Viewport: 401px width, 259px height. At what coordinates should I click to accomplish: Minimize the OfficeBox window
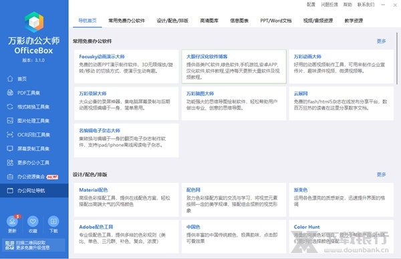coord(383,5)
